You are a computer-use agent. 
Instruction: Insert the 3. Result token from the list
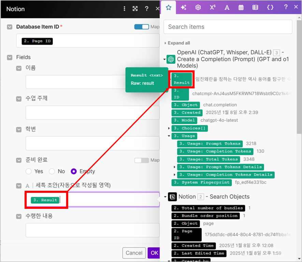[182, 79]
